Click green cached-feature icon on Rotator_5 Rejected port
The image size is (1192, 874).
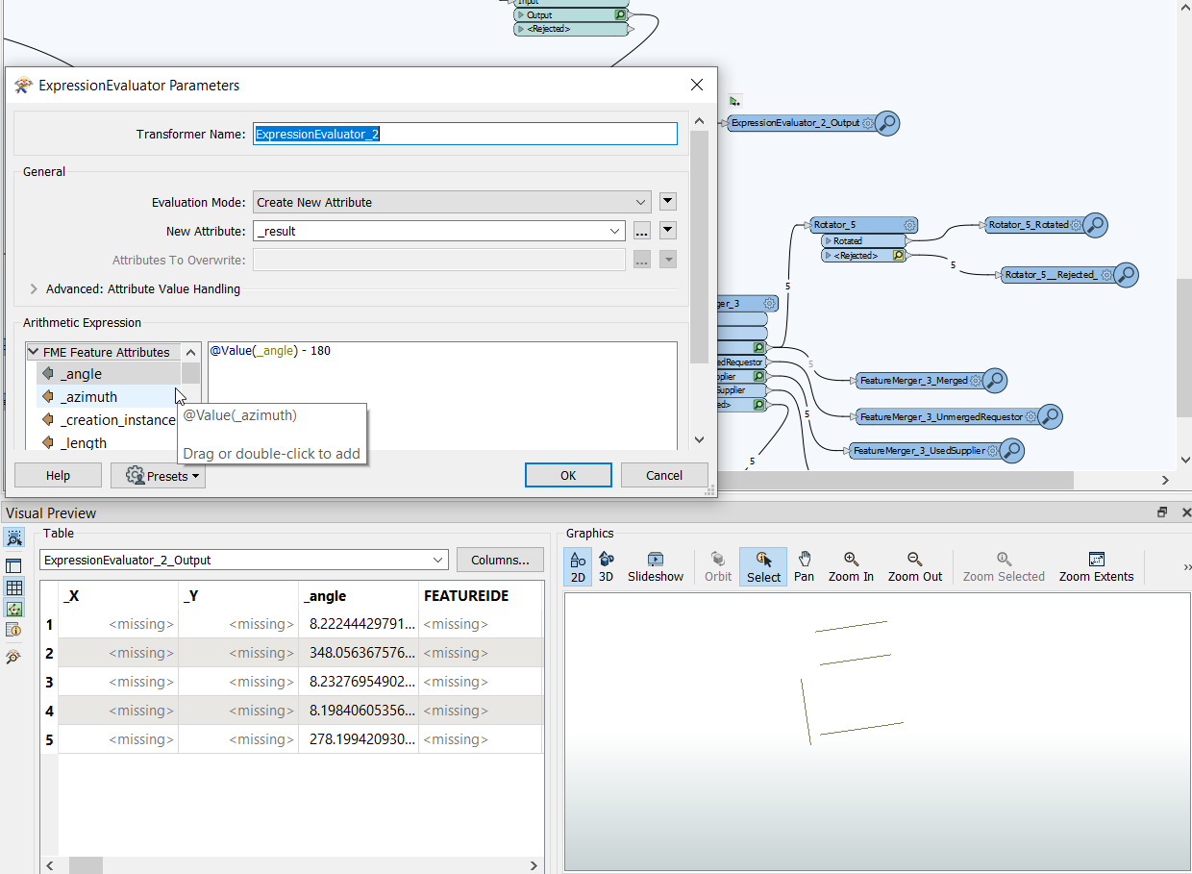click(899, 256)
